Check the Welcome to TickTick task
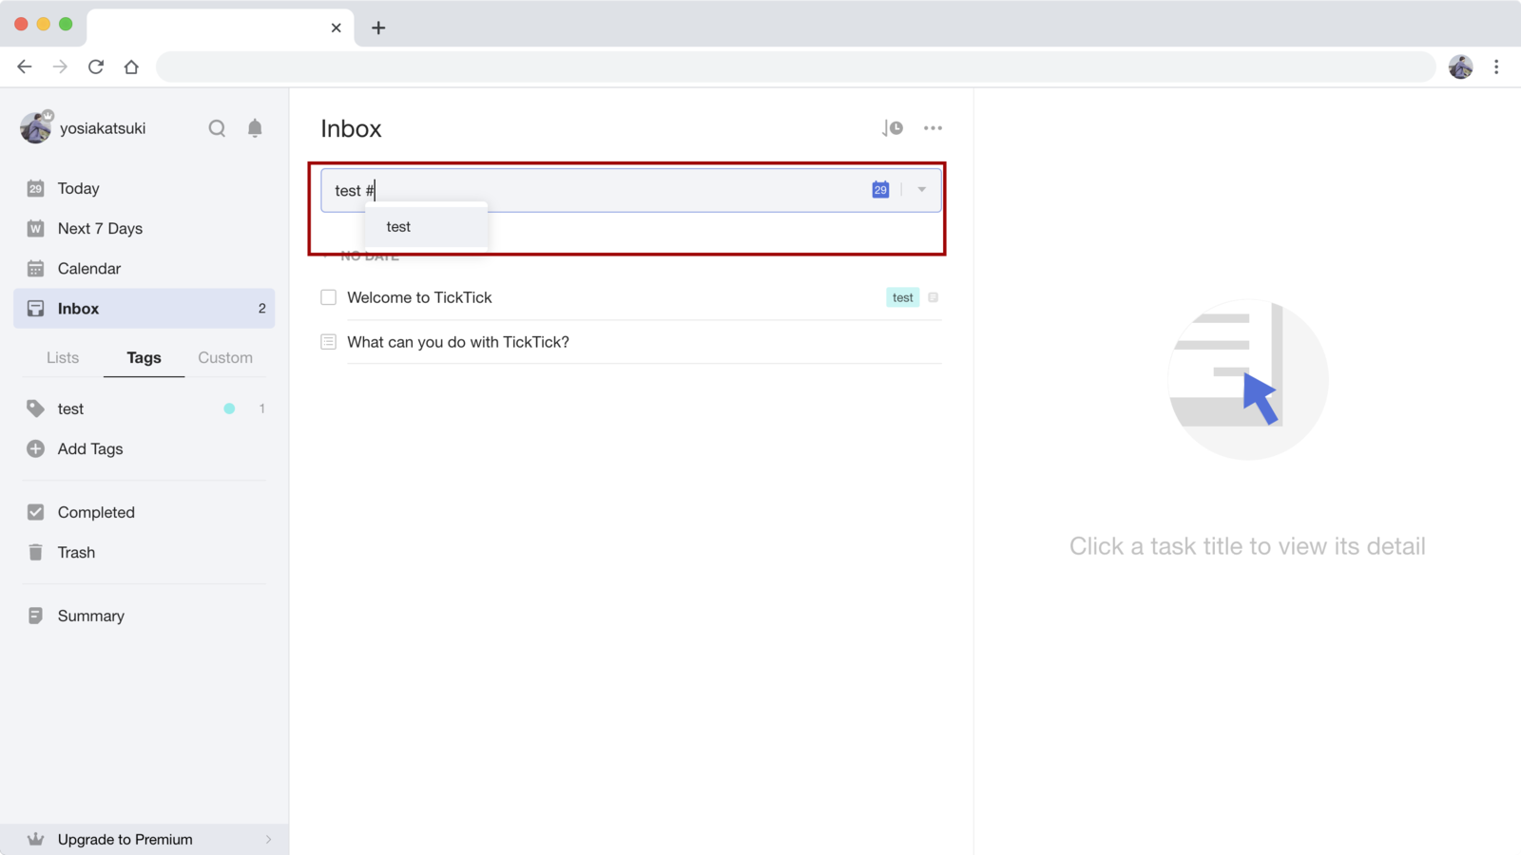Screen dimensions: 1521x855 [x=329, y=297]
